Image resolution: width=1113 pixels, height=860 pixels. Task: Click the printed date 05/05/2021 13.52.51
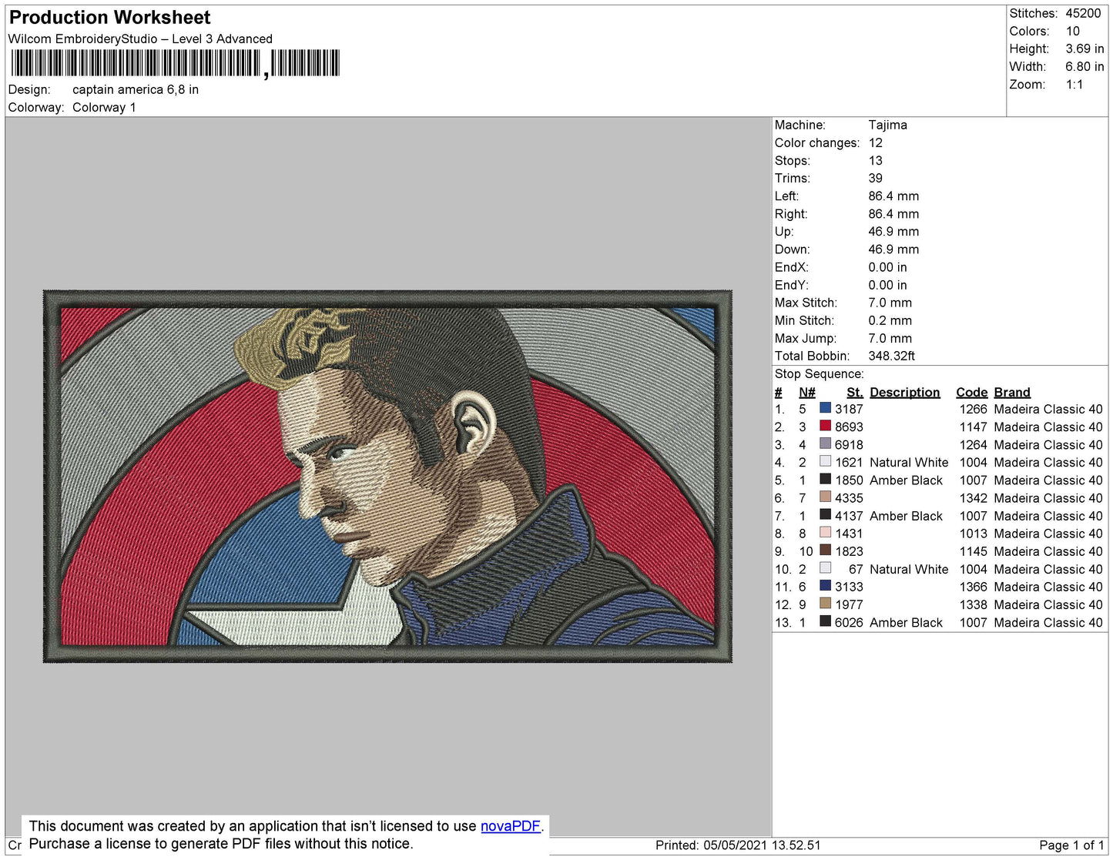pyautogui.click(x=762, y=845)
